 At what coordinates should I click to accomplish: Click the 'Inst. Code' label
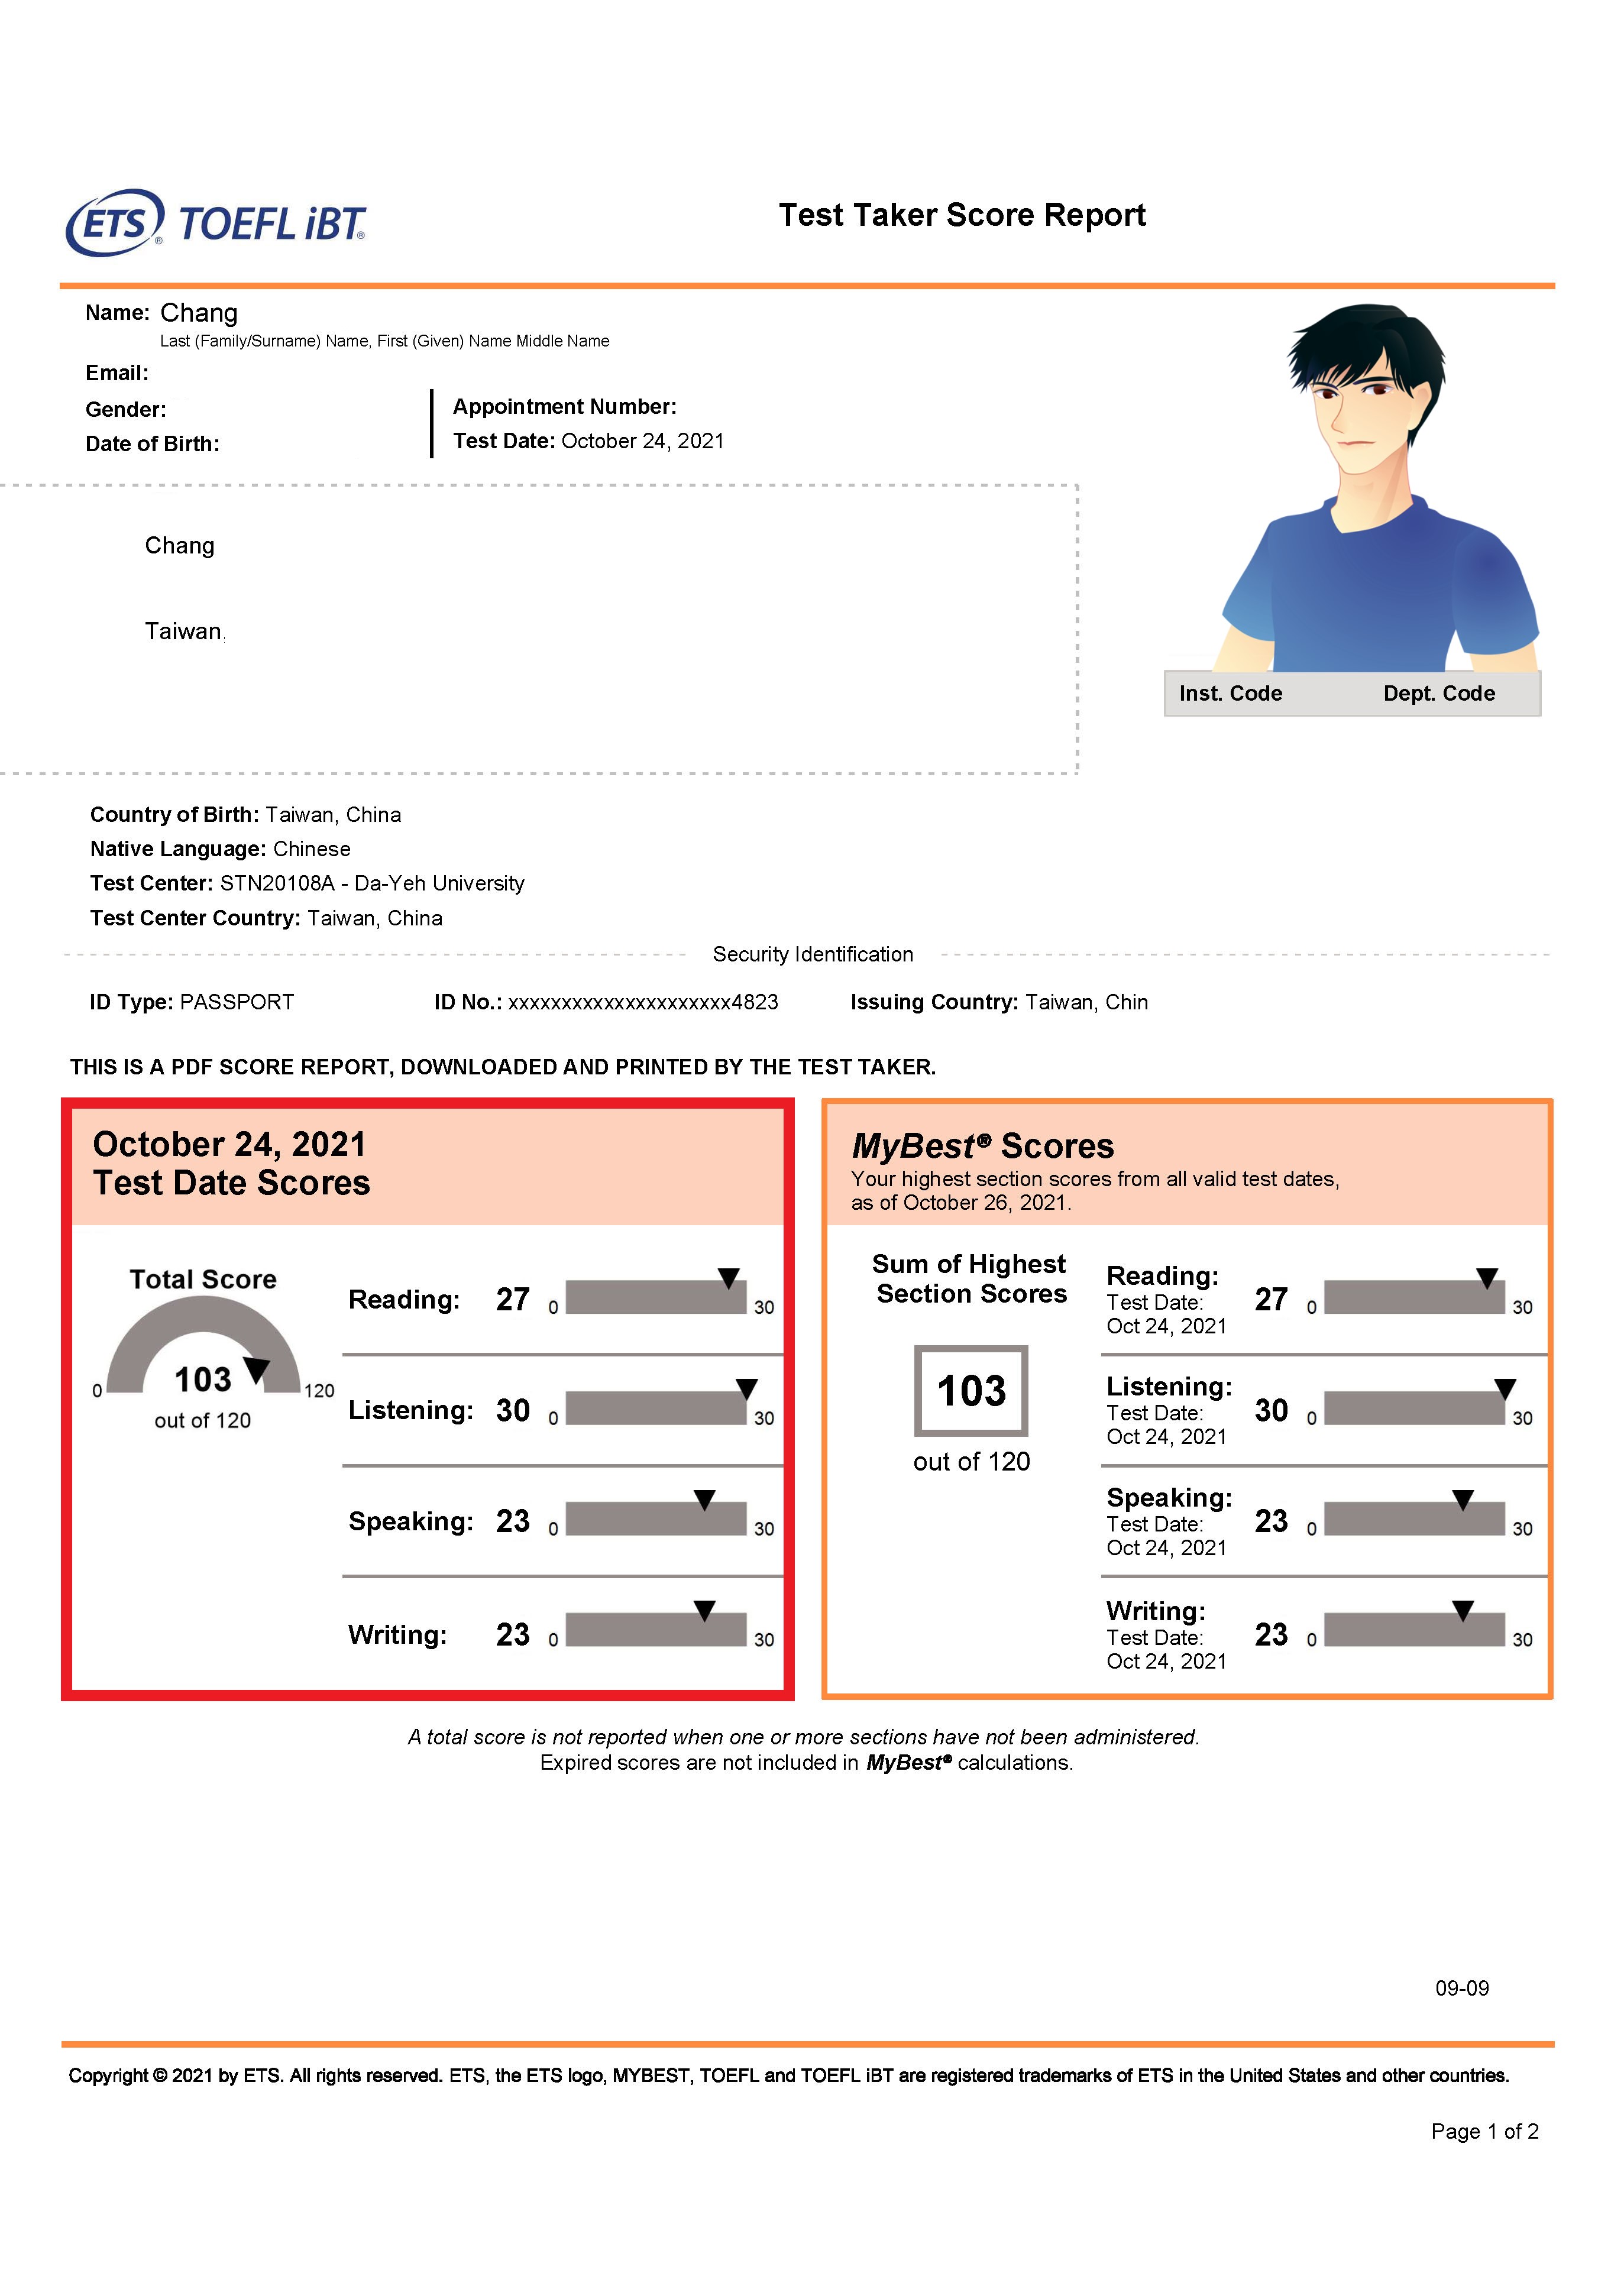coord(1230,693)
